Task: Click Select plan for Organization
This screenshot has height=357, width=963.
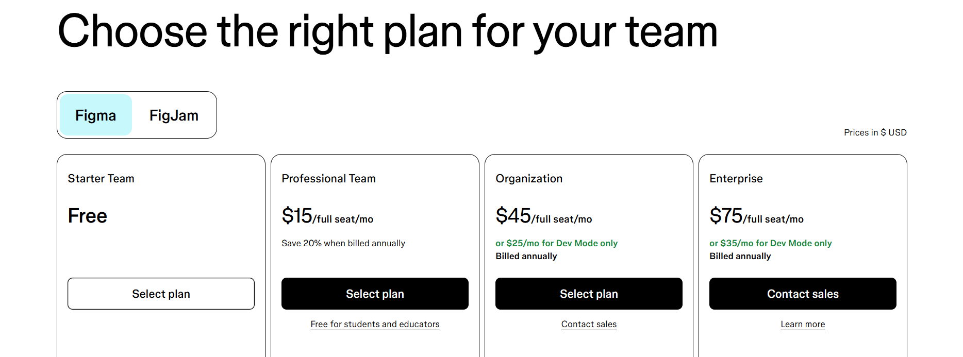Action: coord(589,294)
